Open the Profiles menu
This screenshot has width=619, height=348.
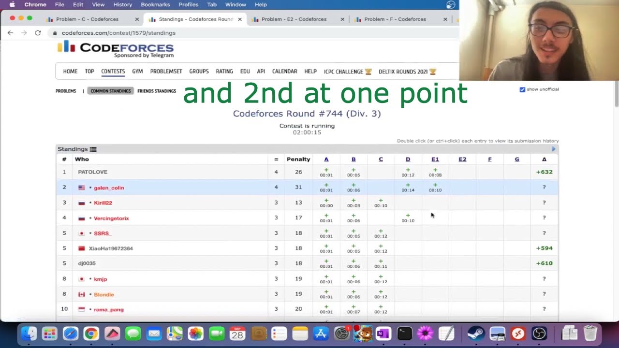tap(189, 4)
